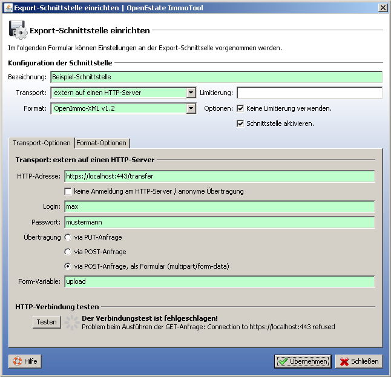Click the Hilfe button
The image size is (391, 377).
25,361
